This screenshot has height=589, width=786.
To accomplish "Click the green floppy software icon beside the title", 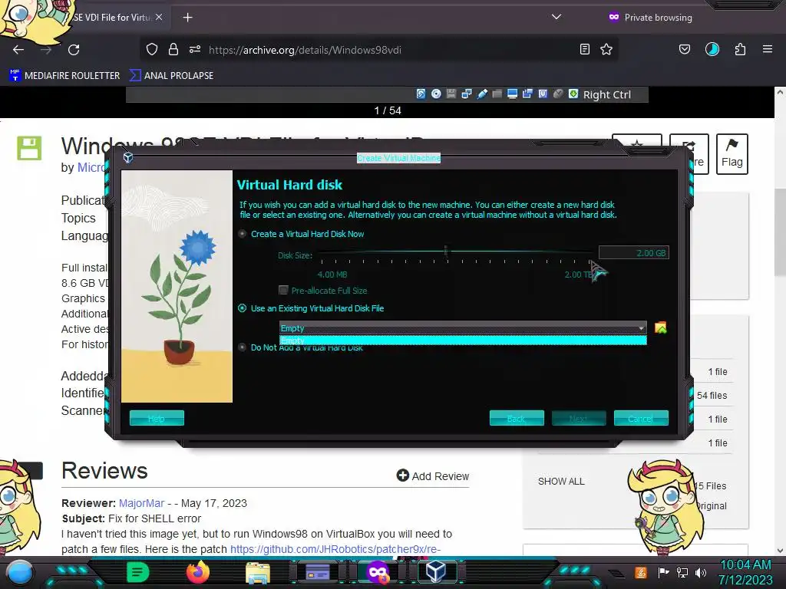I will click(x=29, y=148).
